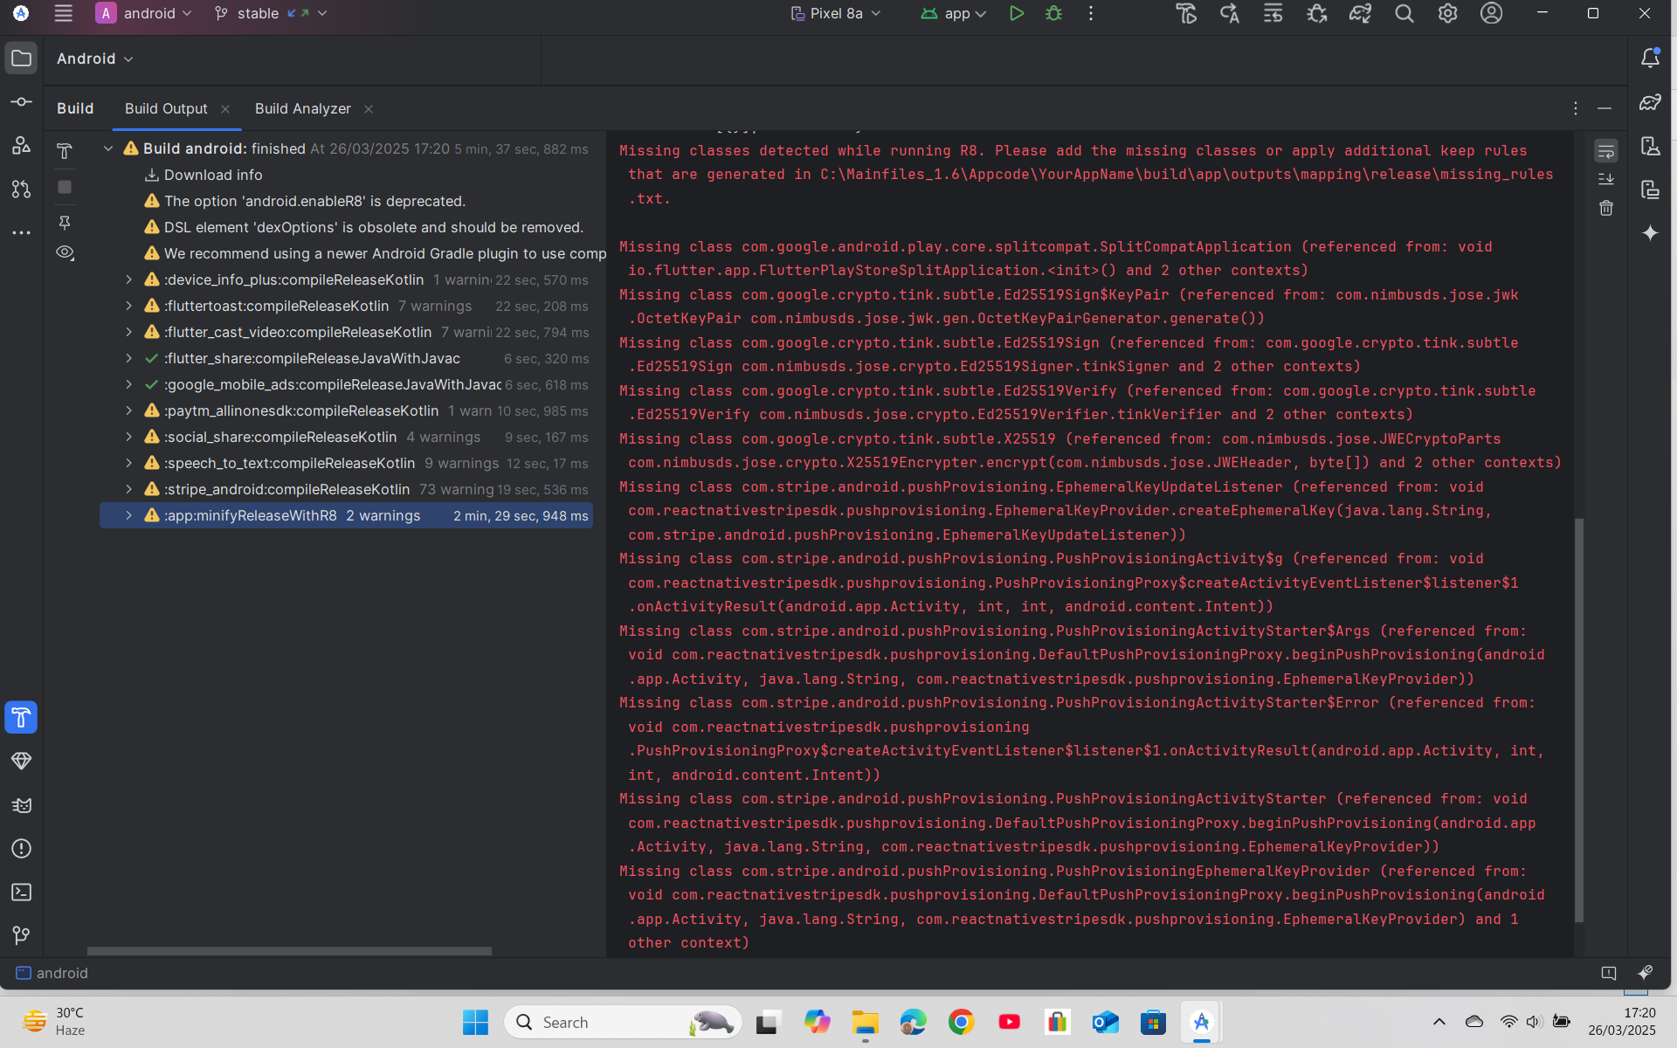Select :social_share:compileReleaseKotlin task
This screenshot has width=1677, height=1048.
[x=347, y=437]
